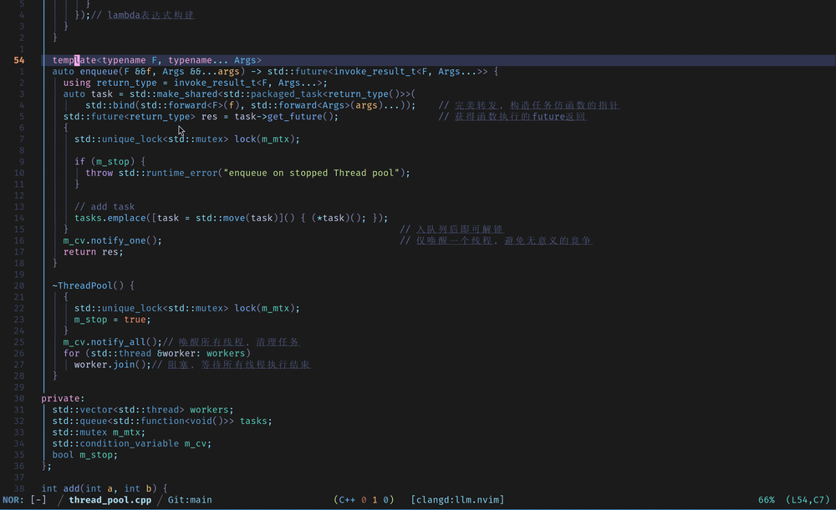Click relative line number 20 in gutter

18,285
